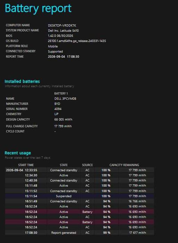Click the Battery report title
The image size is (178, 243).
click(38, 8)
